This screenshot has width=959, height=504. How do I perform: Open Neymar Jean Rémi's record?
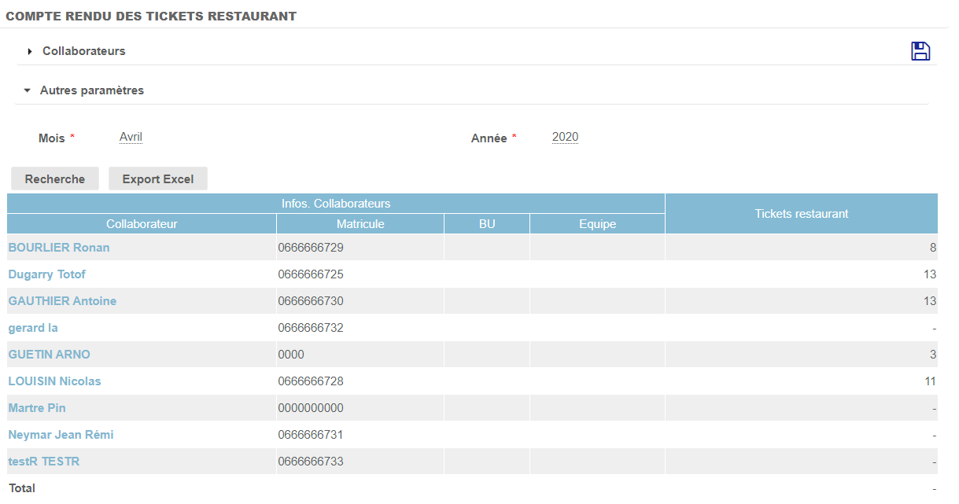(61, 435)
